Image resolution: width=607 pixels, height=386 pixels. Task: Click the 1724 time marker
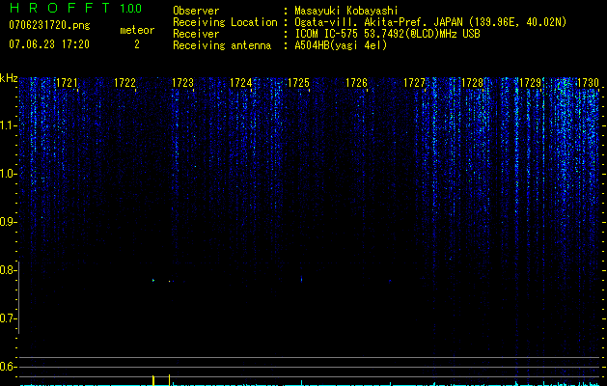[x=241, y=83]
